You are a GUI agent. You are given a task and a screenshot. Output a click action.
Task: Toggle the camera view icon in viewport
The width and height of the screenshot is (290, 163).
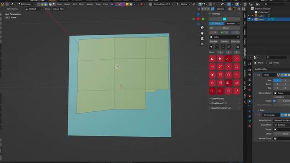(202, 38)
